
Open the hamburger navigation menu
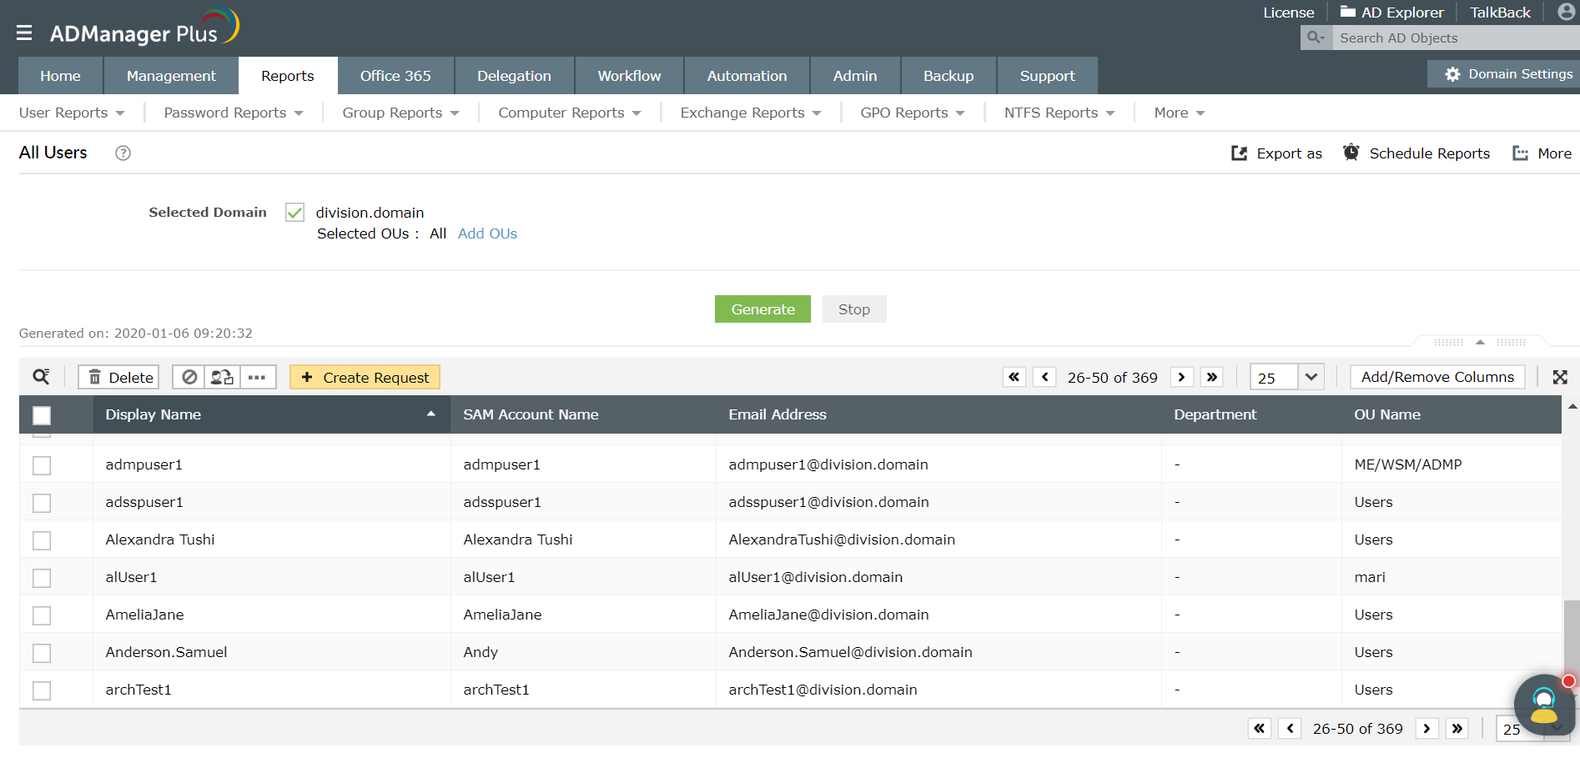pyautogui.click(x=24, y=33)
